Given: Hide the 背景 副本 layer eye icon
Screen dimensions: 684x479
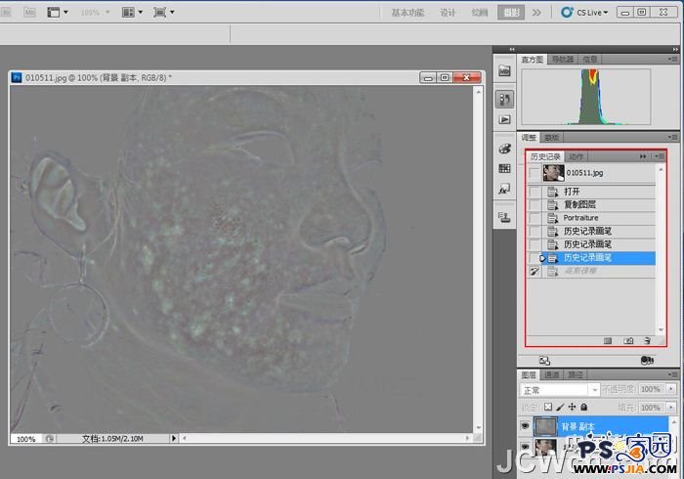Looking at the screenshot, I should coord(526,426).
